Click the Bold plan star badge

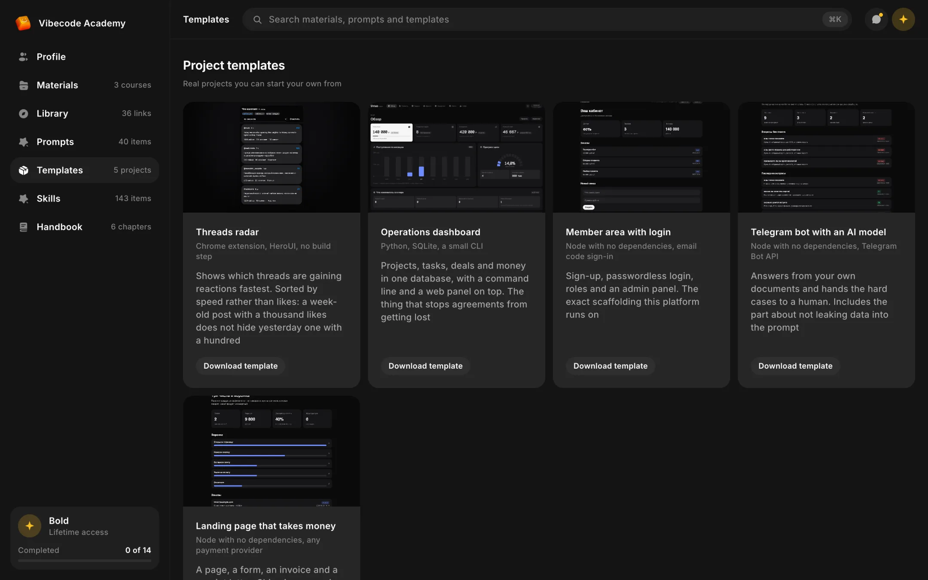pyautogui.click(x=30, y=526)
